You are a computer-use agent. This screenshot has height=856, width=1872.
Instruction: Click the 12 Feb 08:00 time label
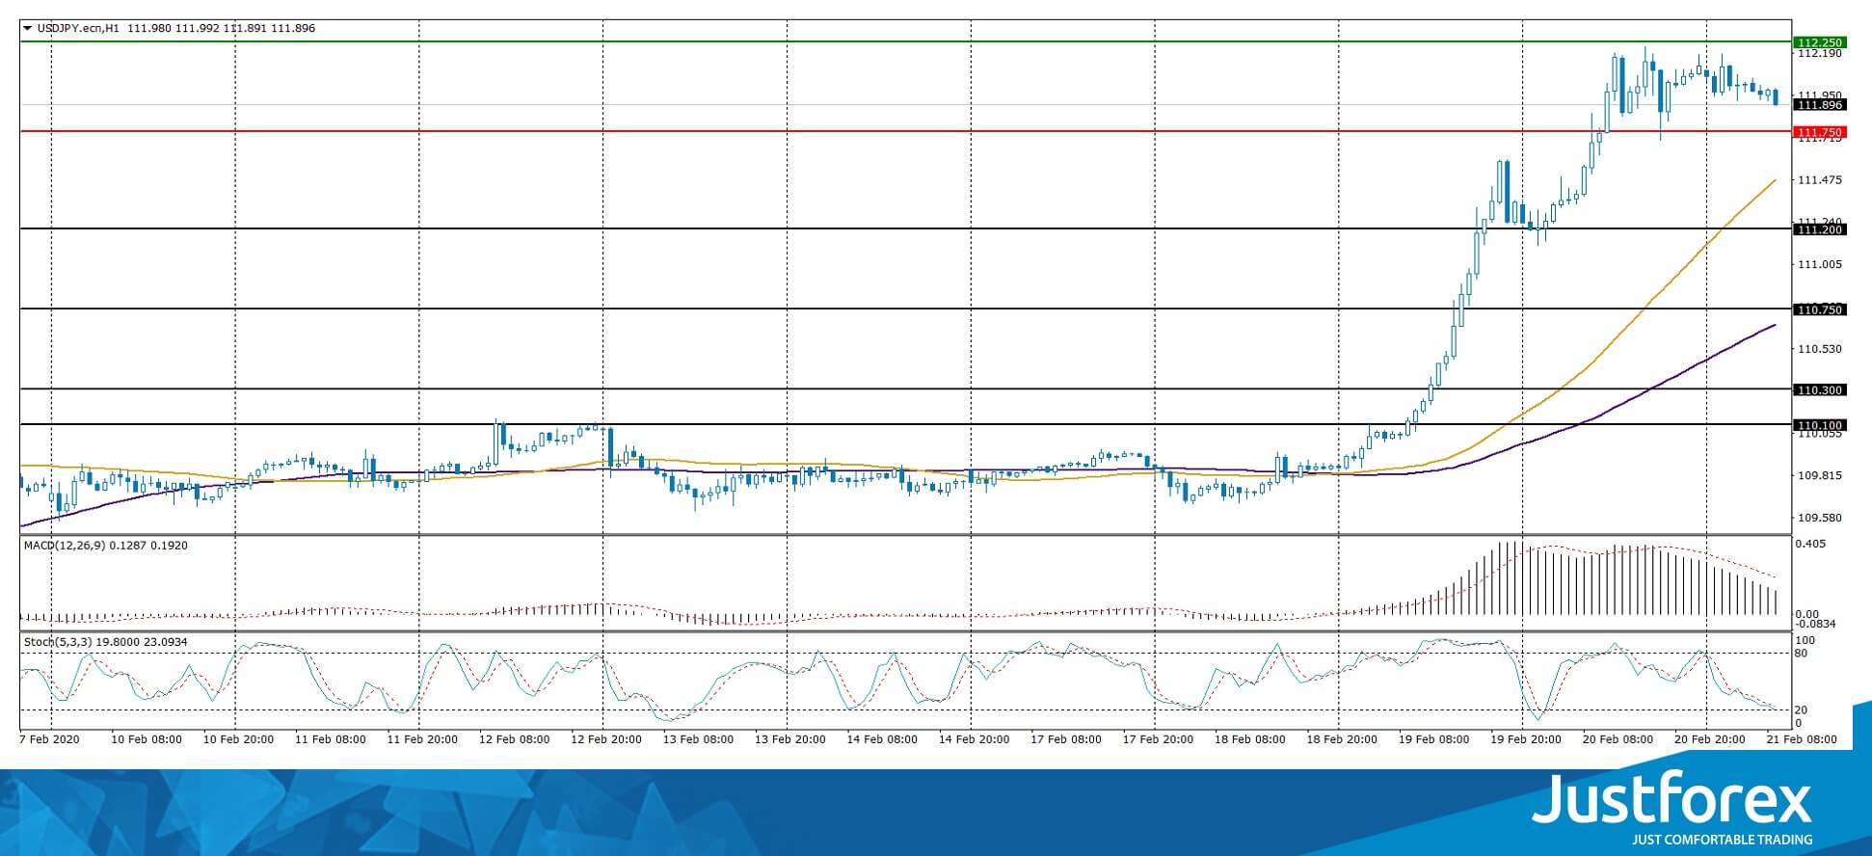(x=514, y=739)
